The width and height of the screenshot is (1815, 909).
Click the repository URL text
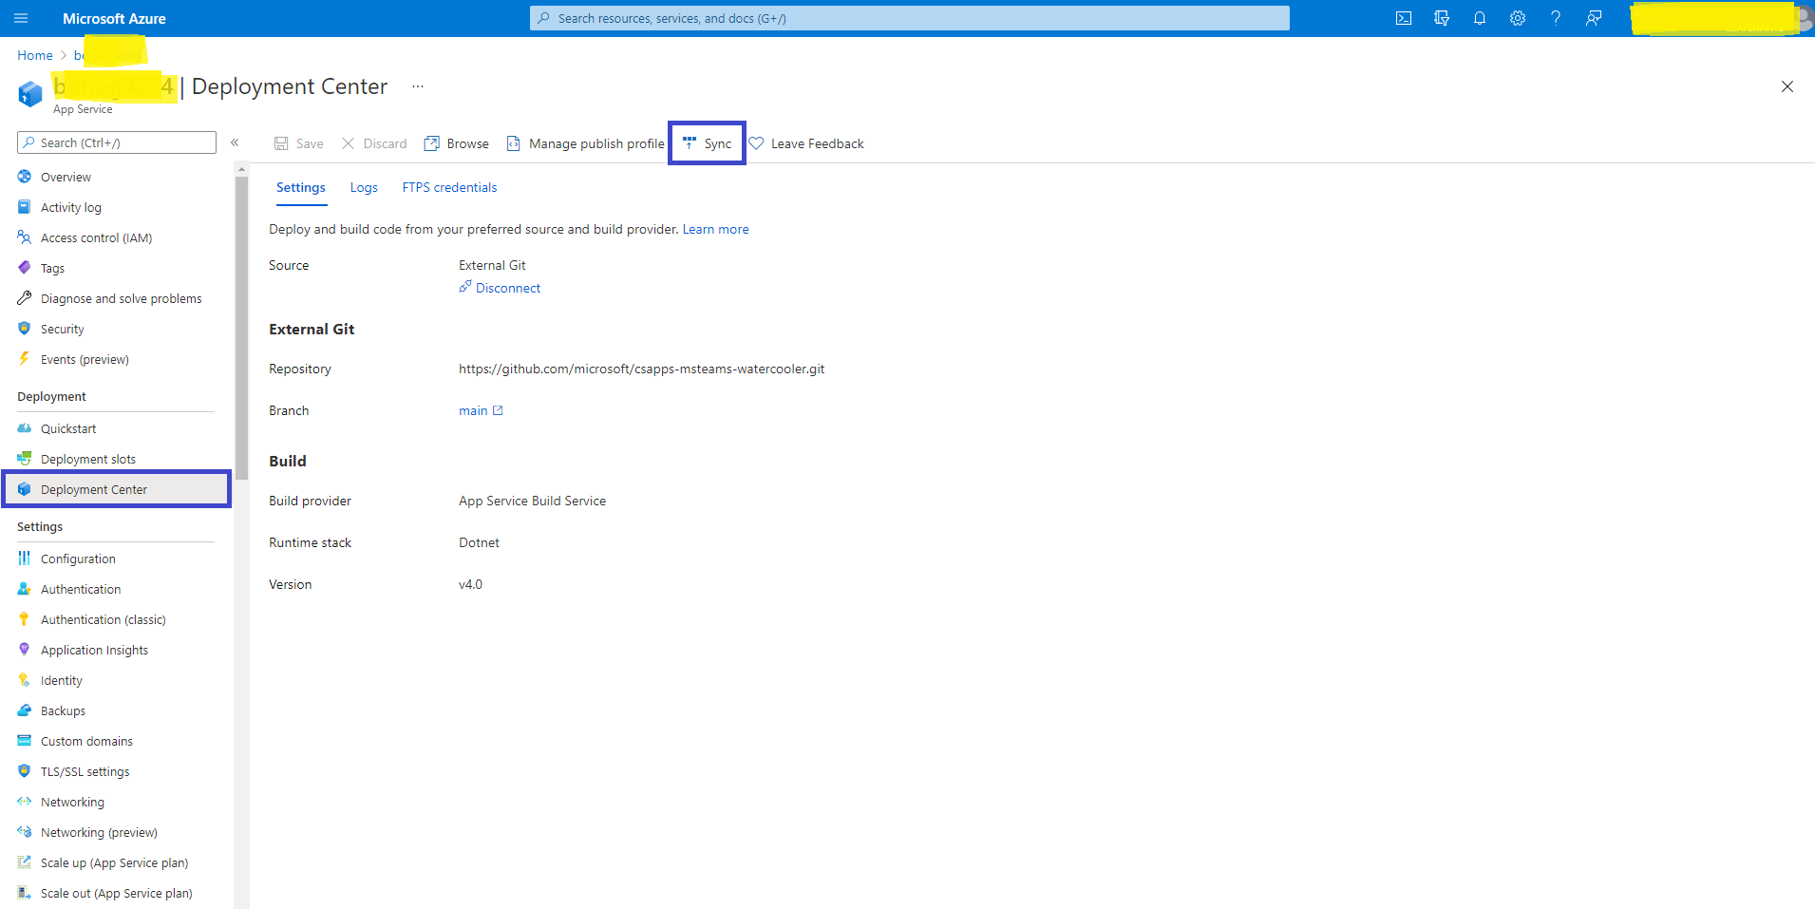641,369
